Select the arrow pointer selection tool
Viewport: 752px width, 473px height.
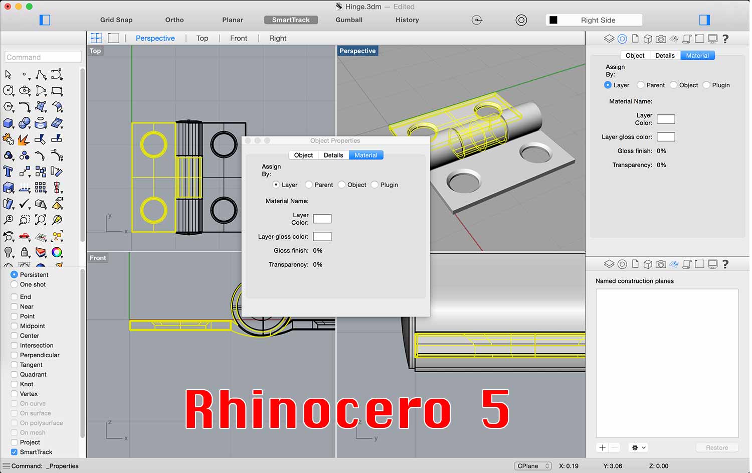coord(9,75)
